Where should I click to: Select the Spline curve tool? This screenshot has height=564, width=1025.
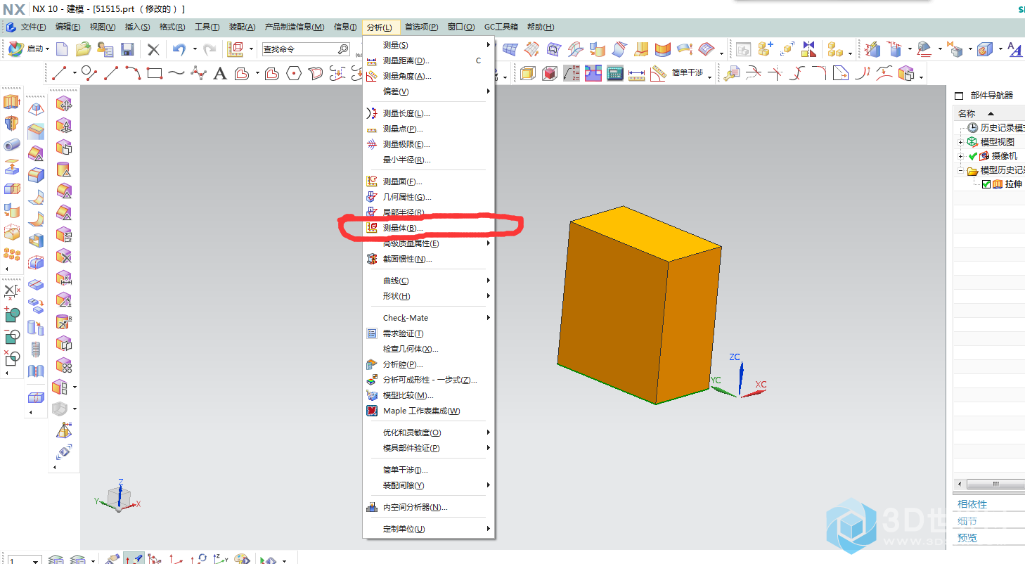(176, 72)
